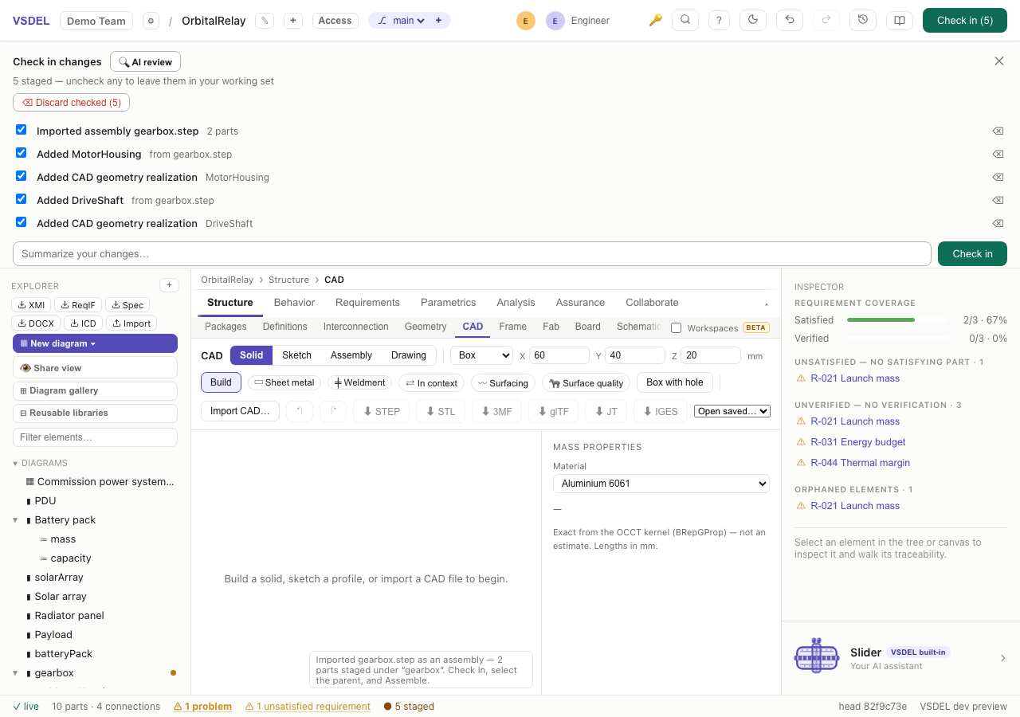Click the AI review button
1020x717 pixels.
click(x=145, y=61)
